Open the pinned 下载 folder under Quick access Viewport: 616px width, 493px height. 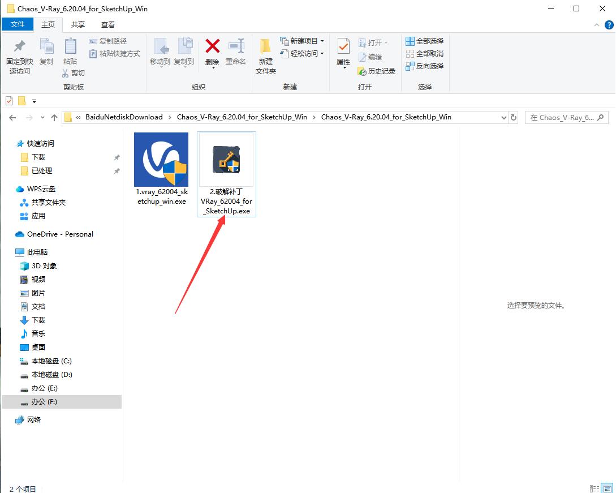(x=33, y=157)
